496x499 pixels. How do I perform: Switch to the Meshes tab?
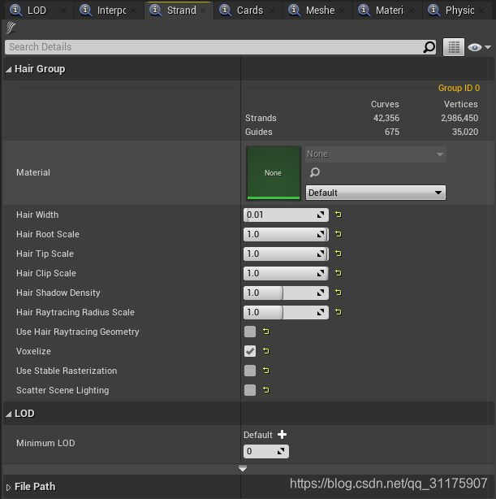click(x=317, y=11)
